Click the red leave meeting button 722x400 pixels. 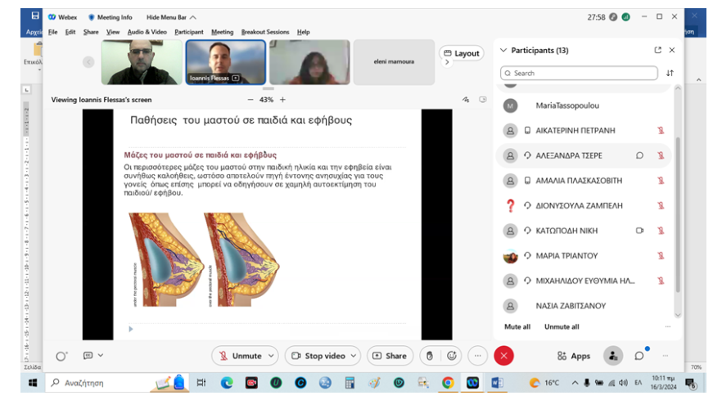[x=503, y=356]
